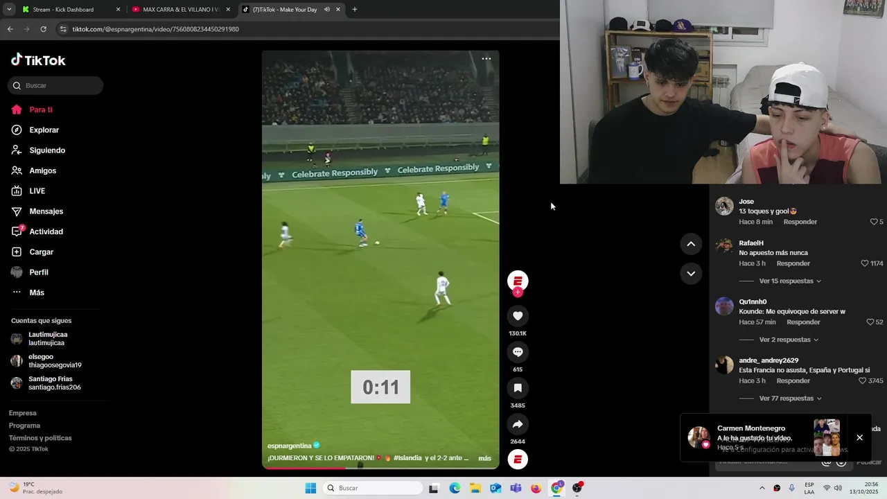Open Jose's commenter profile avatar
The width and height of the screenshot is (887, 499).
pos(724,207)
